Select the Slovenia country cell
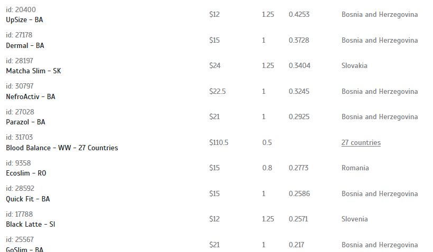Image resolution: width=433 pixels, height=252 pixels. point(355,219)
